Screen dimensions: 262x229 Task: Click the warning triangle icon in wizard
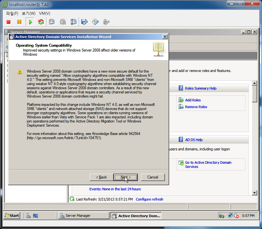(x=20, y=72)
